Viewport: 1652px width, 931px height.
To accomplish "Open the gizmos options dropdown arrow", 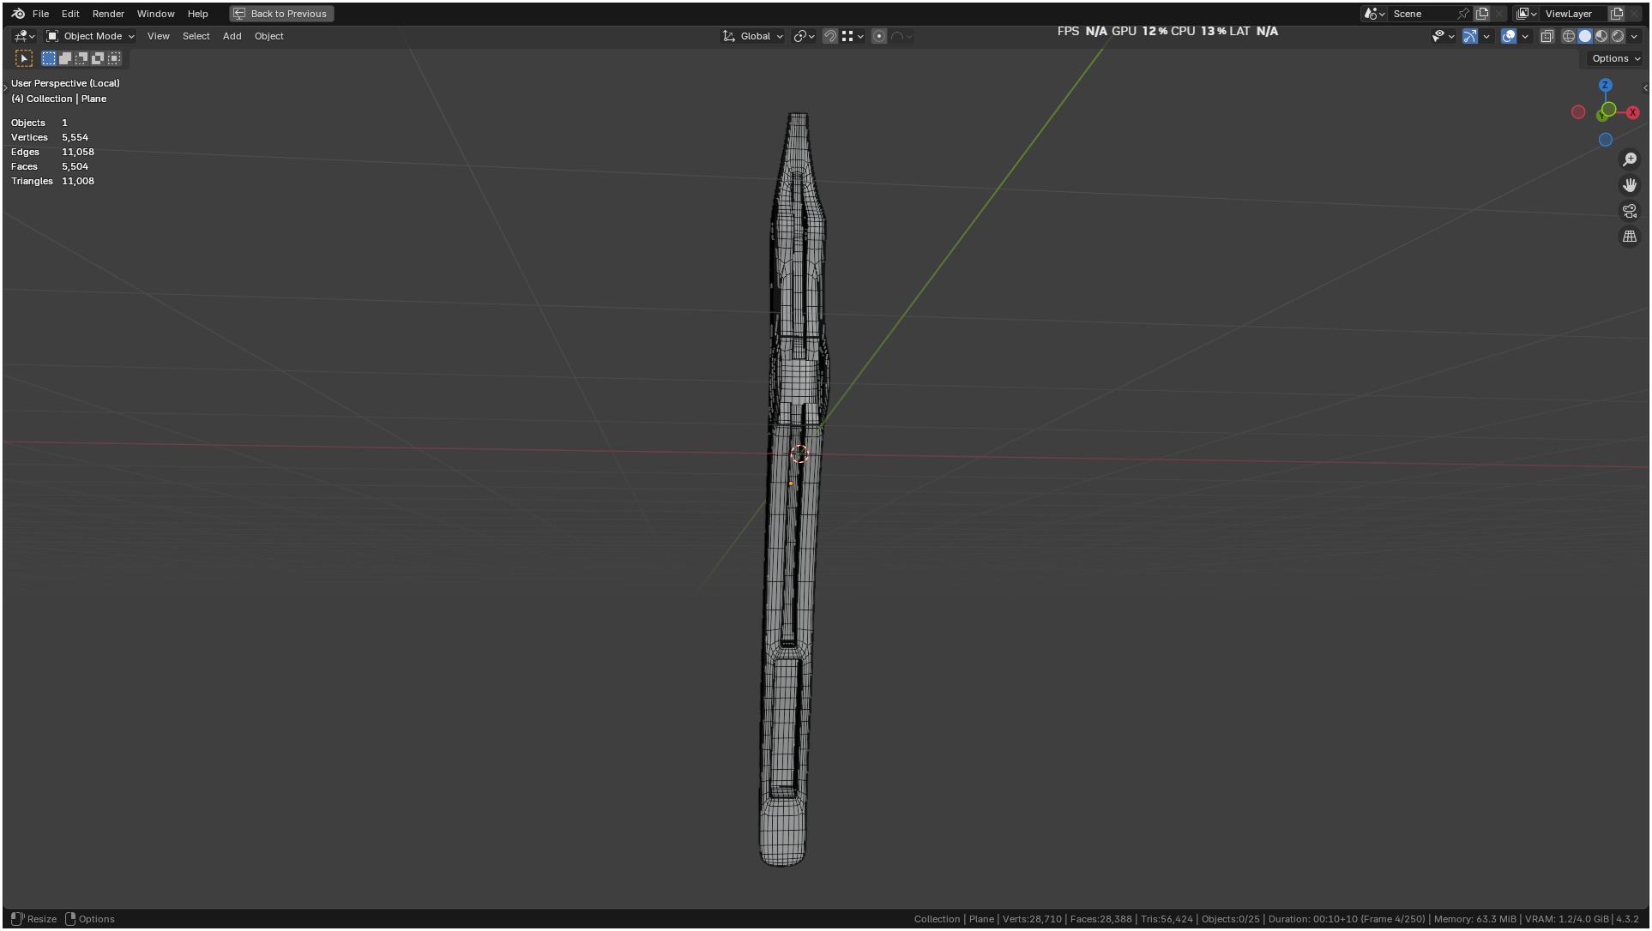I will click(1486, 36).
